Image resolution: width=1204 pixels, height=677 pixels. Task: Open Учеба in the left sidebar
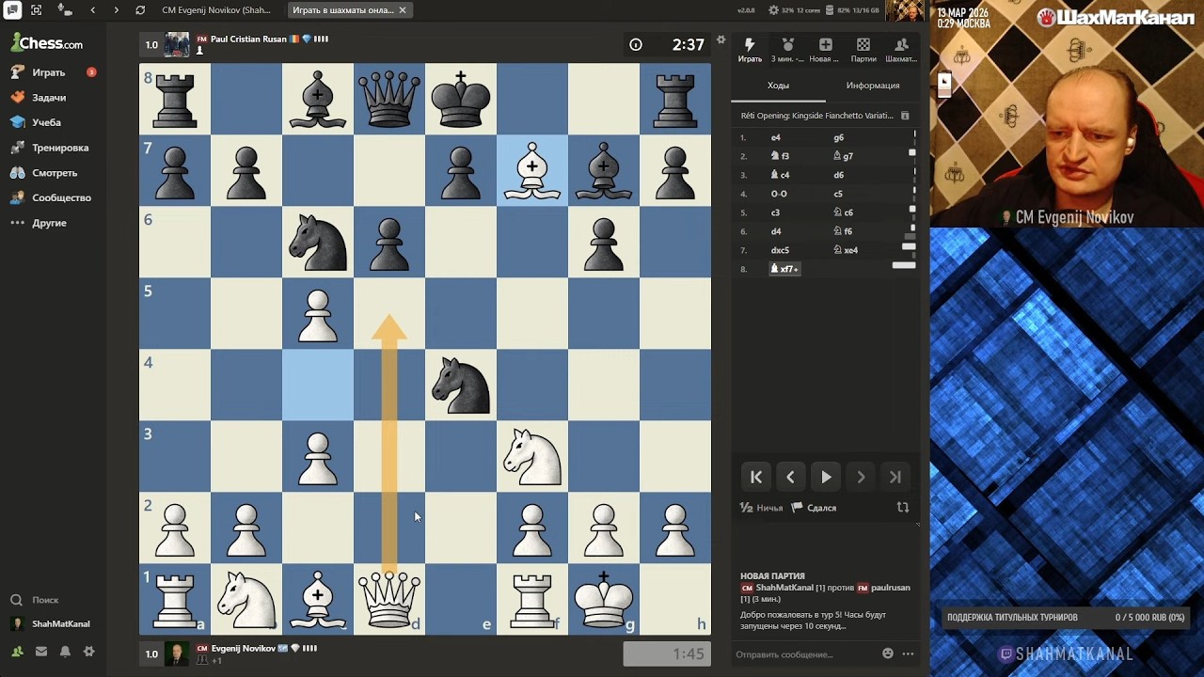click(x=45, y=122)
